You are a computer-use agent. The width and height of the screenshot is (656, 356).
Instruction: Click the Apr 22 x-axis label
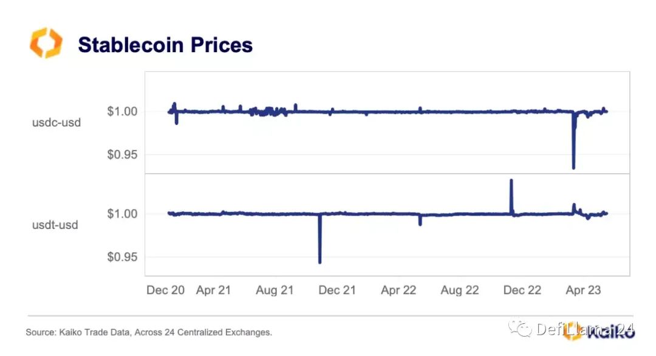[398, 290]
